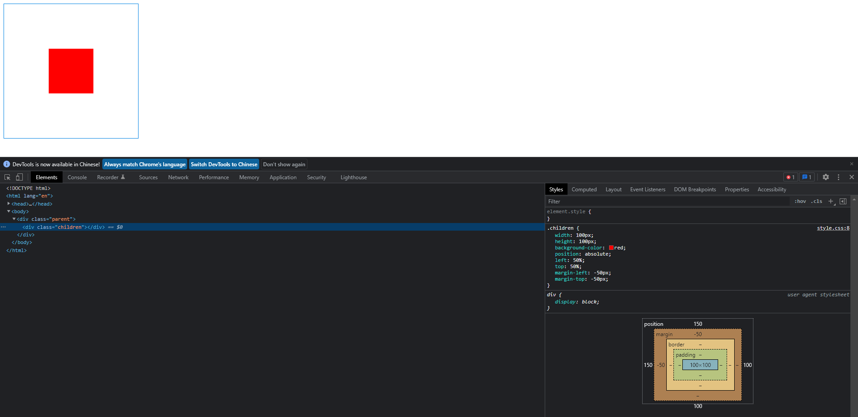
Task: Open the Event Listeners pane tab
Action: click(648, 190)
